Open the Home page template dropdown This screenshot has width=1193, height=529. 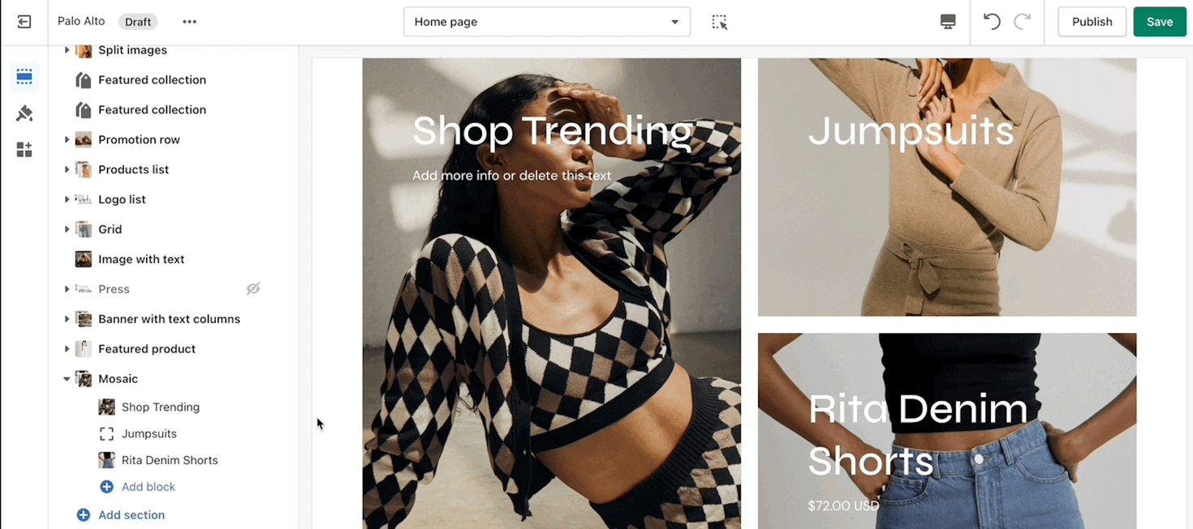(547, 22)
